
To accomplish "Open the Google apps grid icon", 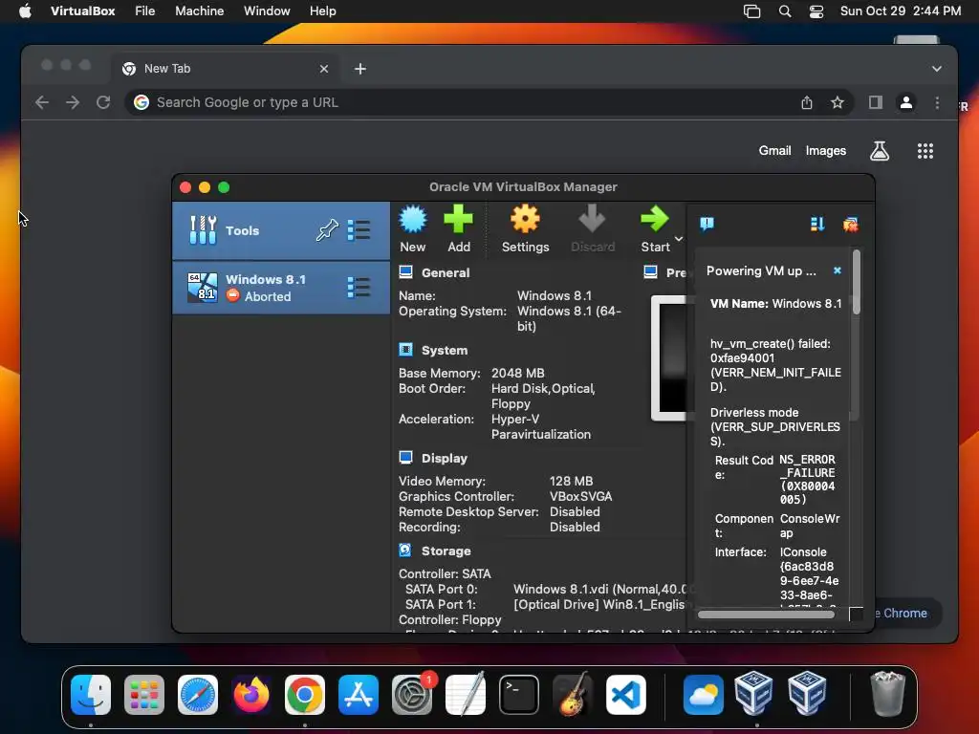I will [x=925, y=150].
